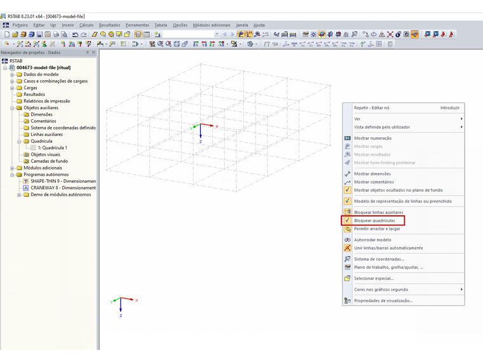
Task: Click the Print toolbar icon
Action: click(x=56, y=34)
